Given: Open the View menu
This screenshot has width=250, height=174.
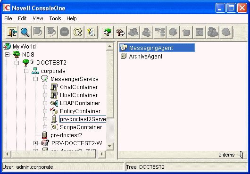Looking at the screenshot, I should coord(38,18).
